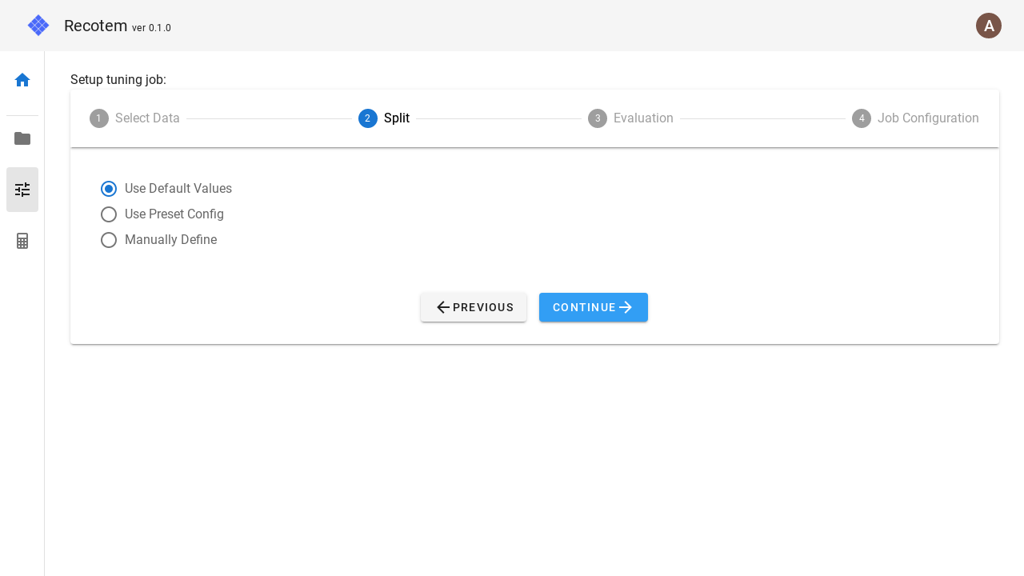Open the trained models calculator icon

[x=22, y=241]
